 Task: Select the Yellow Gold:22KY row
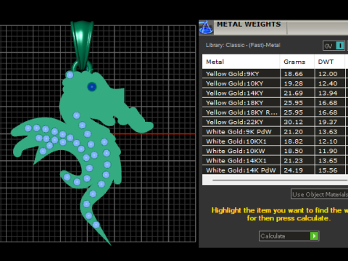275,122
